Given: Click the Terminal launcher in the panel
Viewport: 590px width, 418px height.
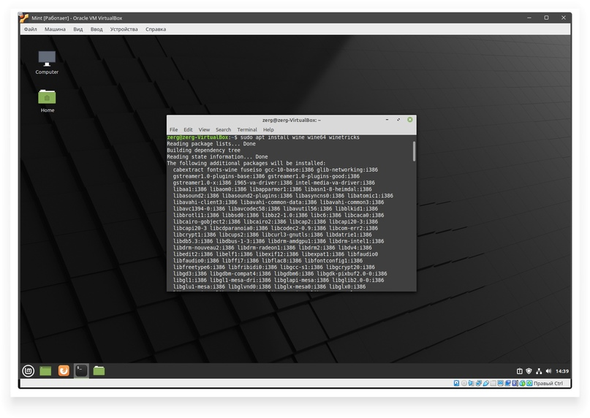Looking at the screenshot, I should (x=81, y=370).
